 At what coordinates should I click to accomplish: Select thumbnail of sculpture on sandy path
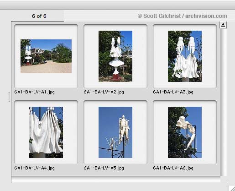click(46, 56)
